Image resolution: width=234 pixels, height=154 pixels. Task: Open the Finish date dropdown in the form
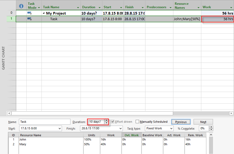(120, 129)
